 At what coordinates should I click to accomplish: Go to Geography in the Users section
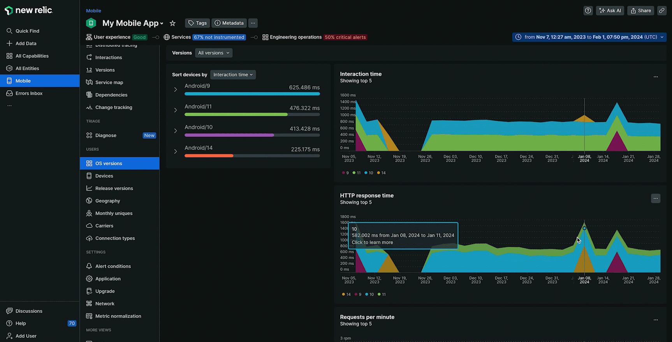tap(107, 201)
